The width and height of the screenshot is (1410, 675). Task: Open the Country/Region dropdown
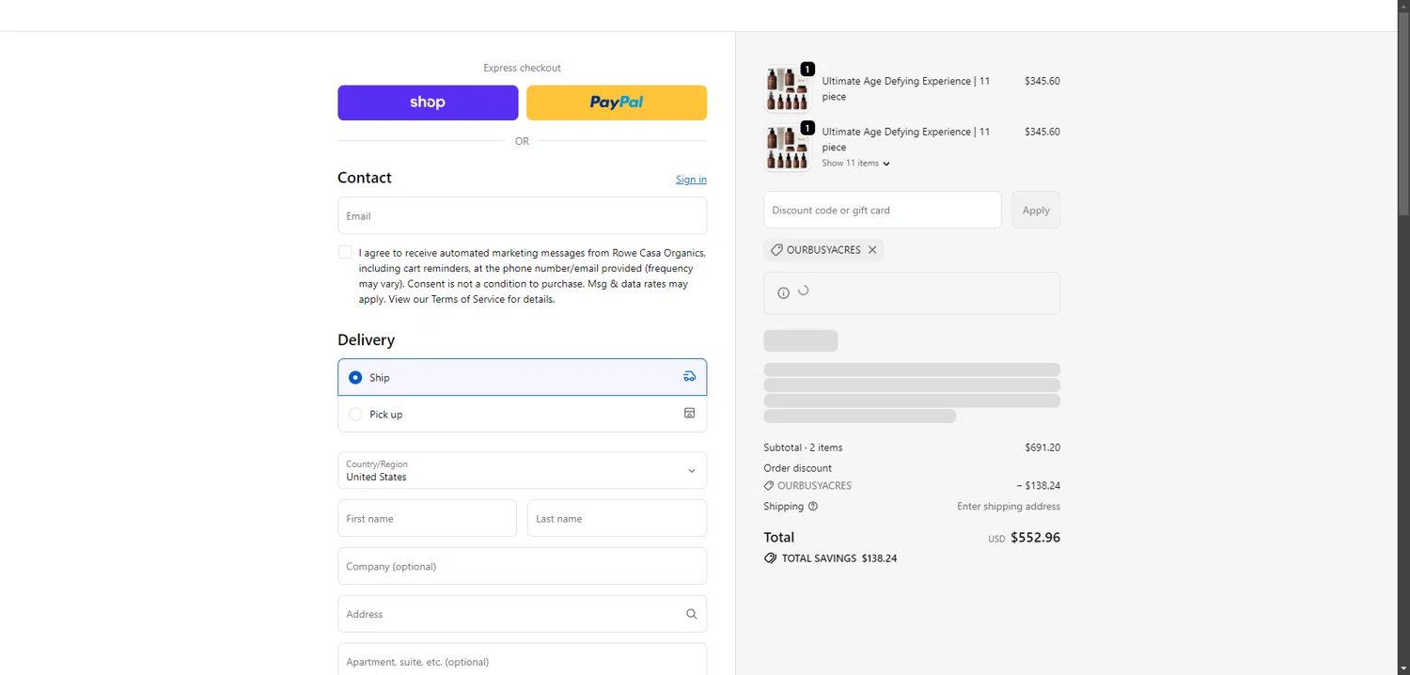pos(522,470)
